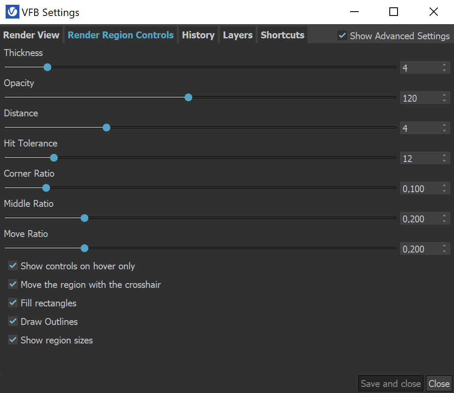
Task: Increase Corner Ratio with up spinner arrow
Action: tap(444, 185)
